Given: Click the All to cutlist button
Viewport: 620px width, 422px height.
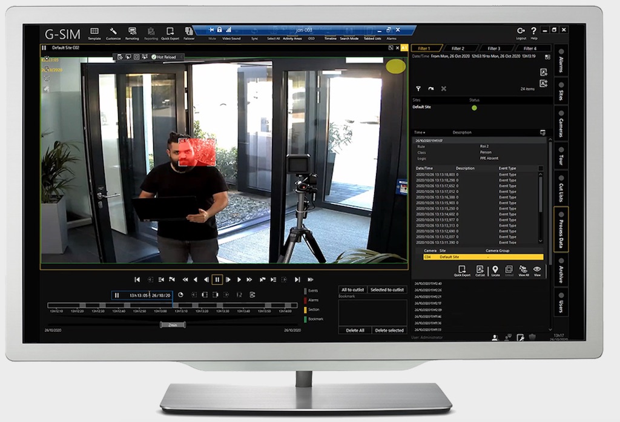Looking at the screenshot, I should 354,290.
